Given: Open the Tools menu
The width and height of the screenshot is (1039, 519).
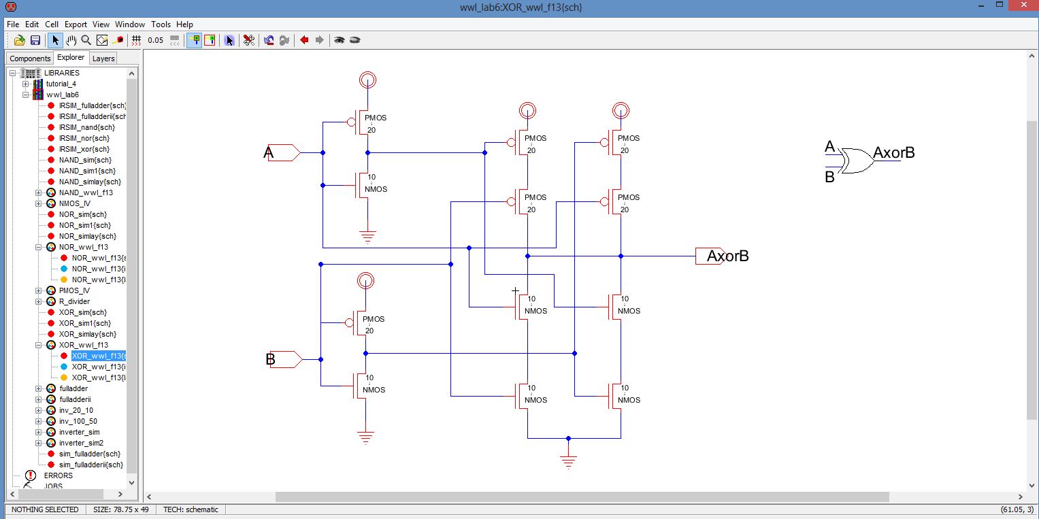Looking at the screenshot, I should [x=161, y=24].
